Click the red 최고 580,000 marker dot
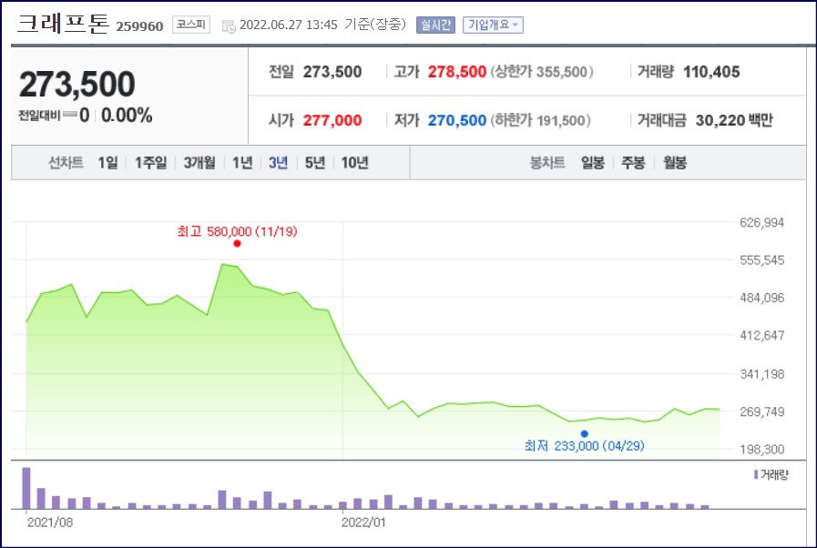Image resolution: width=817 pixels, height=548 pixels. pos(237,244)
